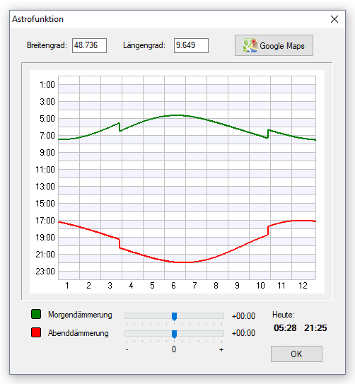Click the 13:00 label on time axis
The width and height of the screenshot is (355, 384).
click(x=45, y=187)
